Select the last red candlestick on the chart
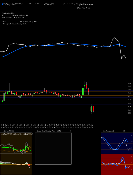 [x=93, y=109]
